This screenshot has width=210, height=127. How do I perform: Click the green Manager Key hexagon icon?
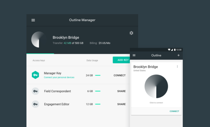pos(36,75)
